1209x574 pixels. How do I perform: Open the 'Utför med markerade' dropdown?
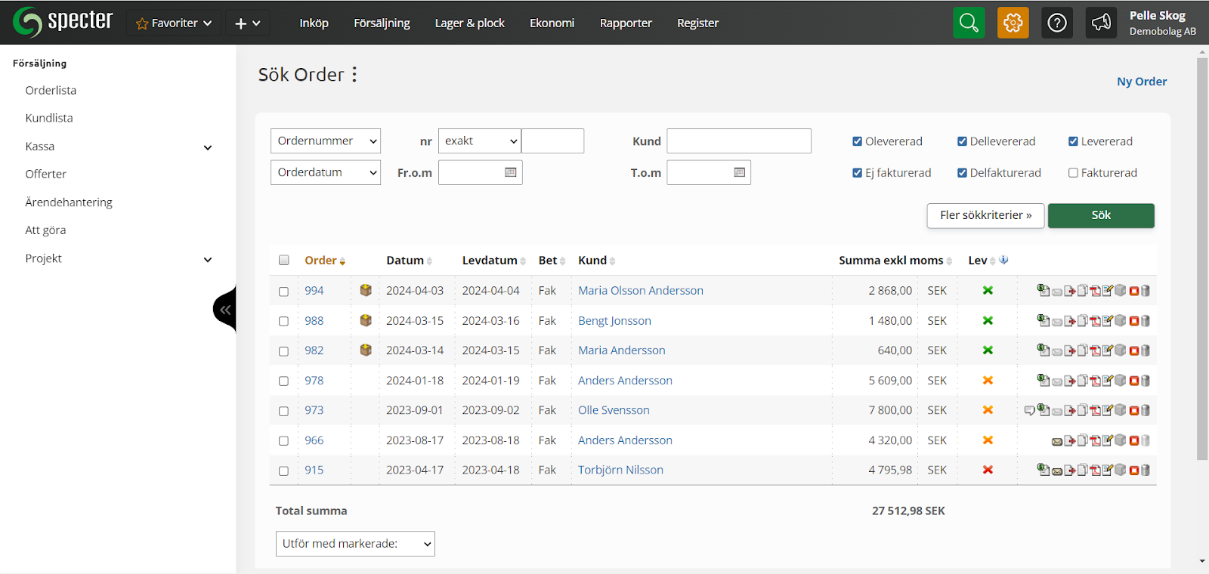pos(355,544)
